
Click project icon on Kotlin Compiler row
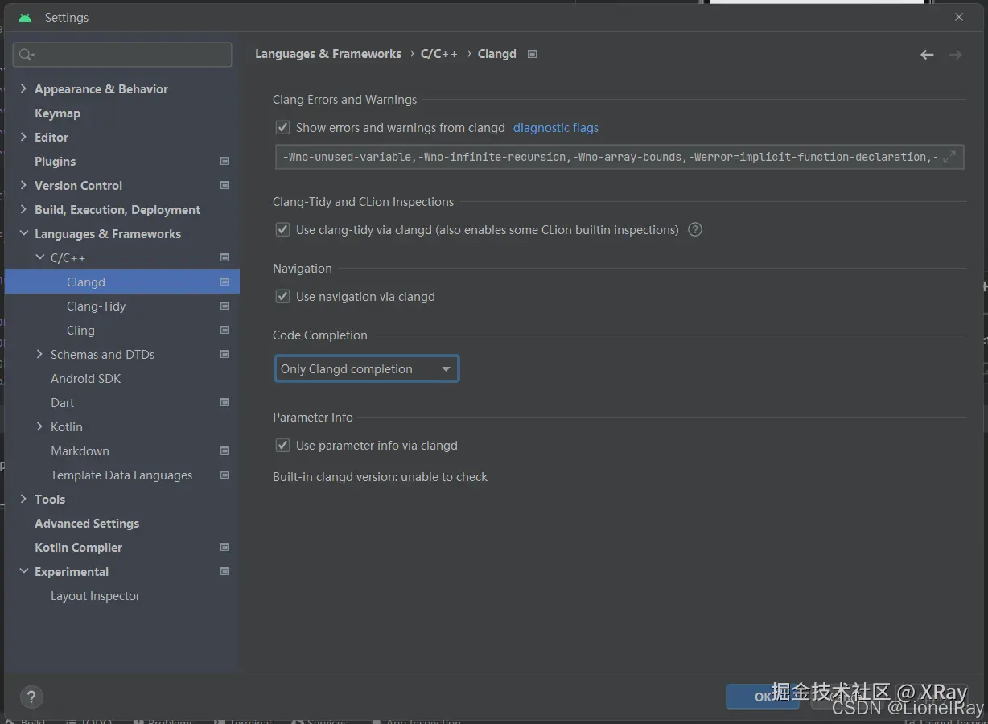click(x=224, y=547)
